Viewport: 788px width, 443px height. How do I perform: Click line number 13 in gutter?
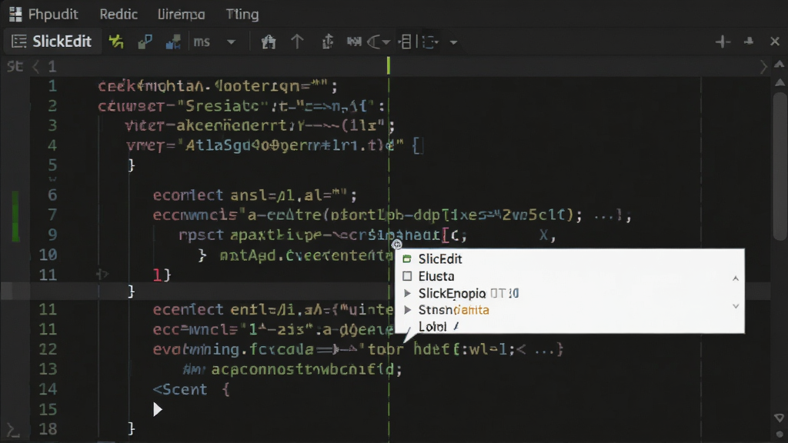pyautogui.click(x=48, y=369)
